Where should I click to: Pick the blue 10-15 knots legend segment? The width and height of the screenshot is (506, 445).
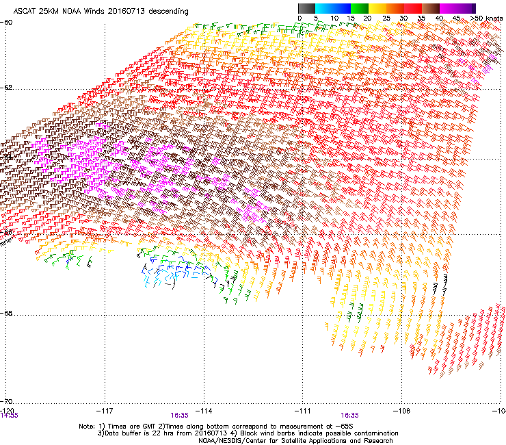click(x=342, y=8)
